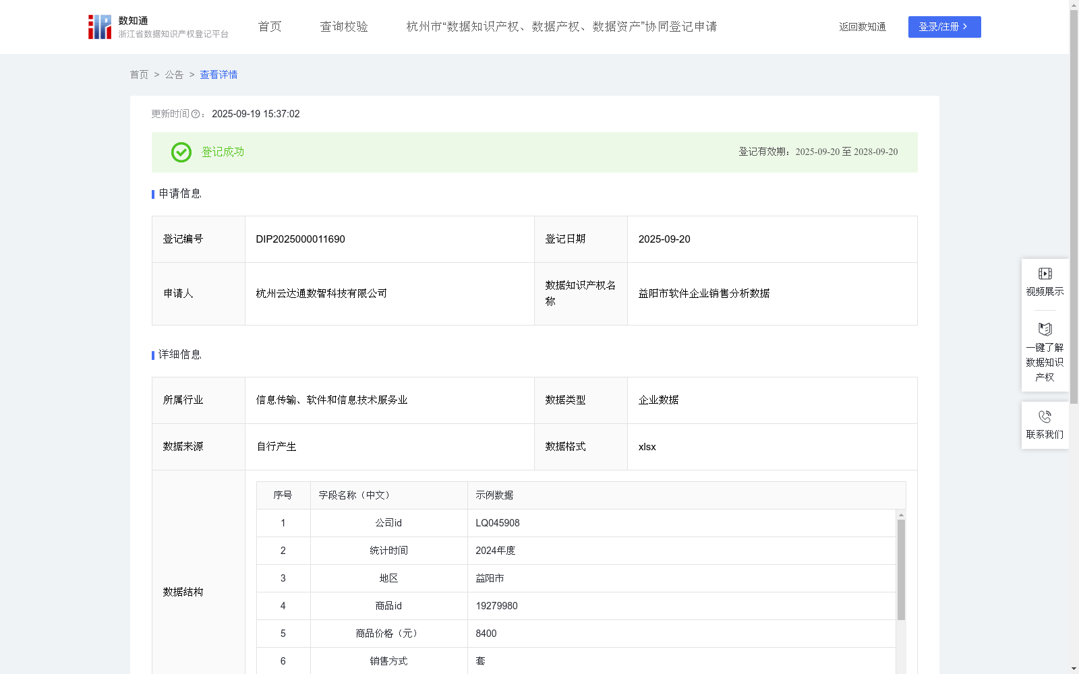Screen dimensions: 1079x674
Task: Select the industry 信息传输、软件和信息技术服务业
Action: [332, 400]
